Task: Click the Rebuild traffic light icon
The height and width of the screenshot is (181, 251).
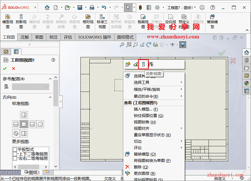Action: pos(140,7)
